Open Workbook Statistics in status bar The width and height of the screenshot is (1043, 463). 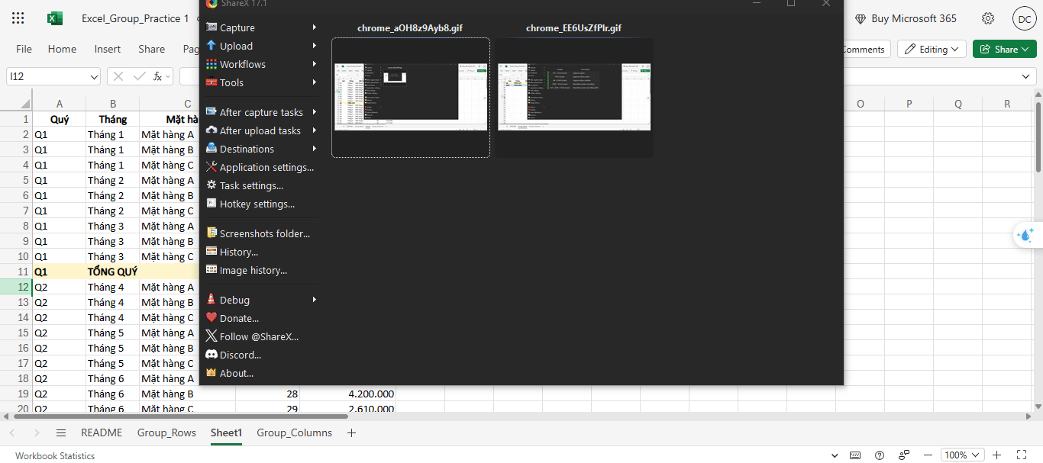point(55,455)
